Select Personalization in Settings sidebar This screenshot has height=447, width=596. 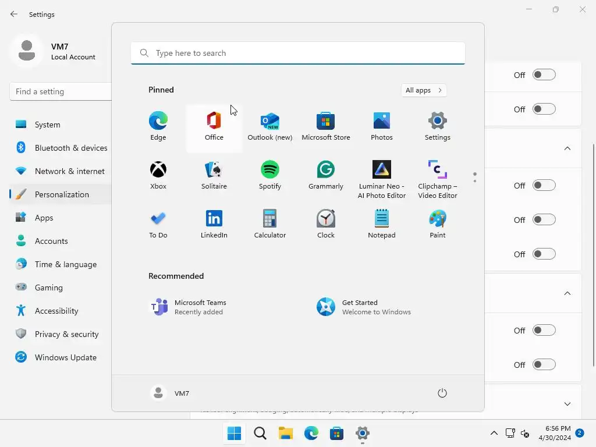click(61, 194)
